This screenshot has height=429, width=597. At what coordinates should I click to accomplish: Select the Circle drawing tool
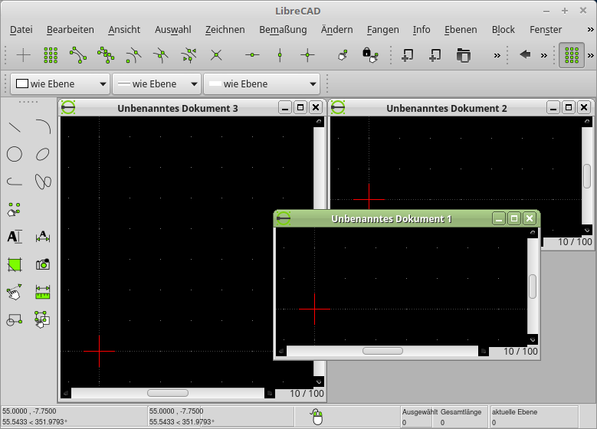[15, 154]
